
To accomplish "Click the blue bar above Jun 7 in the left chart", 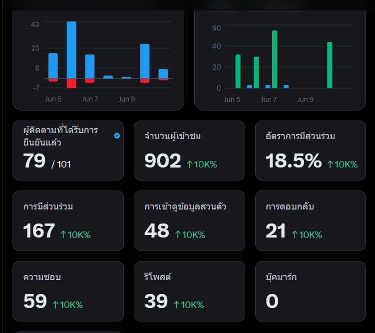I will tap(90, 66).
